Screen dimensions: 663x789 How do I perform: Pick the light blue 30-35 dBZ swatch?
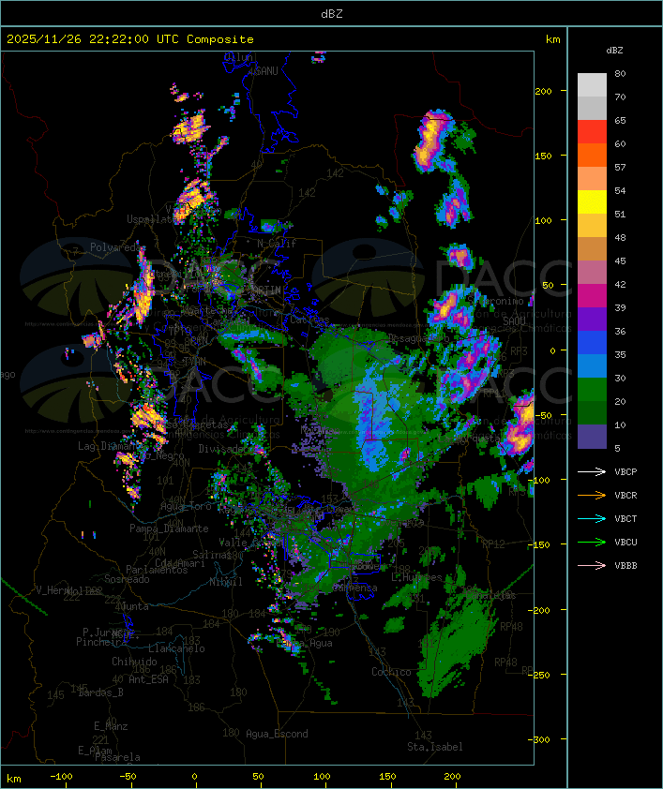pos(592,365)
